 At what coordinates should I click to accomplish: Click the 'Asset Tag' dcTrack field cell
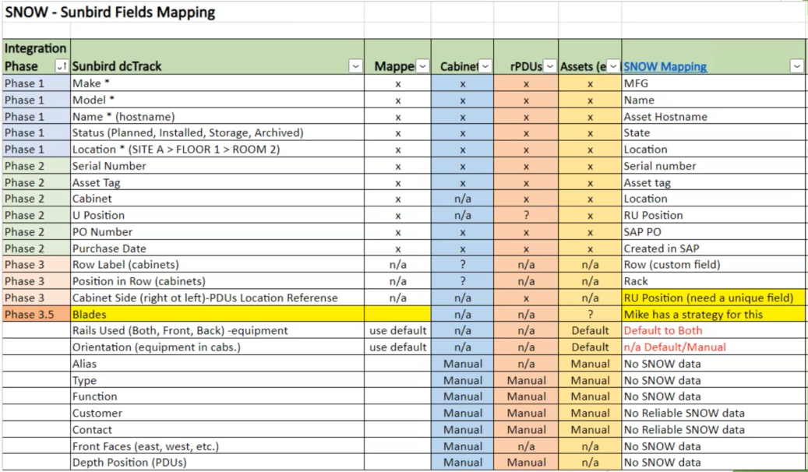coord(217,182)
